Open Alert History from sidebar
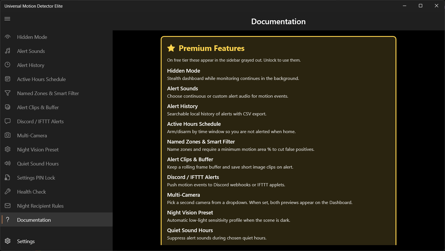445x251 pixels. [56, 65]
